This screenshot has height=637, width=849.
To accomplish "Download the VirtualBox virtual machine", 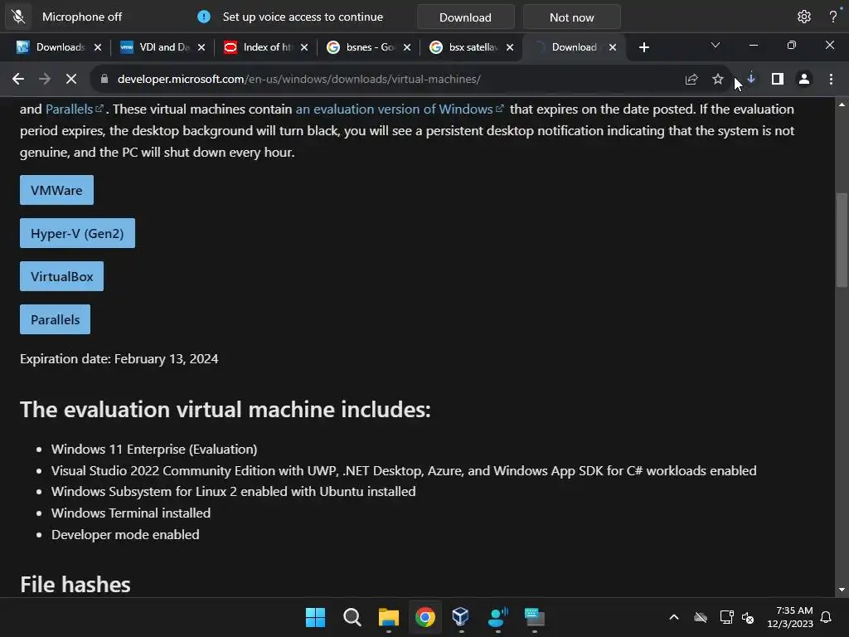I will click(x=61, y=276).
